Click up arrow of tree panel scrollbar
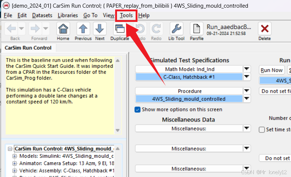Image resolution: width=291 pixels, height=177 pixels. [x=118, y=149]
